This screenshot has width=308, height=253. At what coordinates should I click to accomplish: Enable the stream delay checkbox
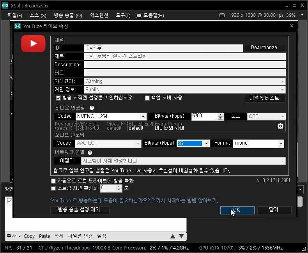tap(53, 188)
